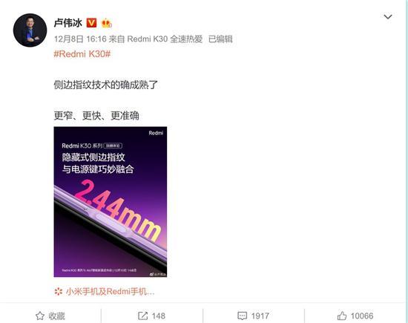The height and width of the screenshot is (323, 408).
Task: Click the star favorite icon
Action: (40, 316)
